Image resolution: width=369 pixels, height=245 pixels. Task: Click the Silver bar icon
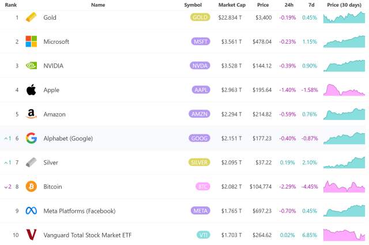[x=31, y=163]
